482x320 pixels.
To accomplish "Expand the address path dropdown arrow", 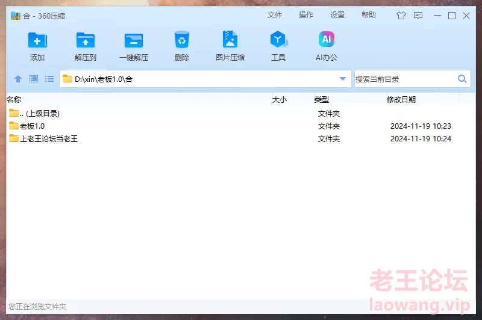I will tap(343, 79).
